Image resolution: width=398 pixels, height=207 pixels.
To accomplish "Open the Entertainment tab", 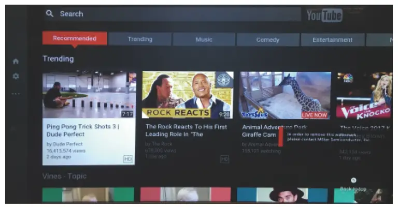I will pos(333,40).
